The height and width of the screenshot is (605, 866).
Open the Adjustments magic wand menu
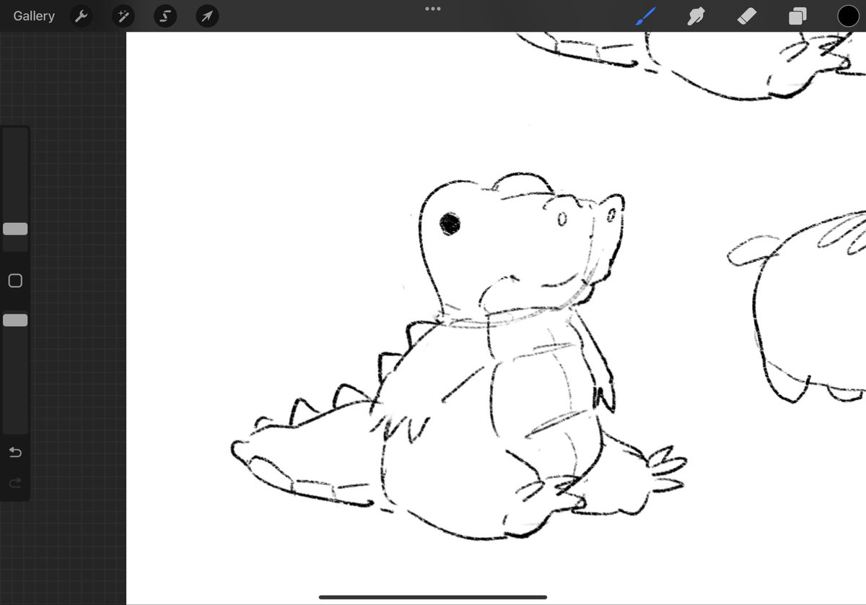pyautogui.click(x=123, y=15)
